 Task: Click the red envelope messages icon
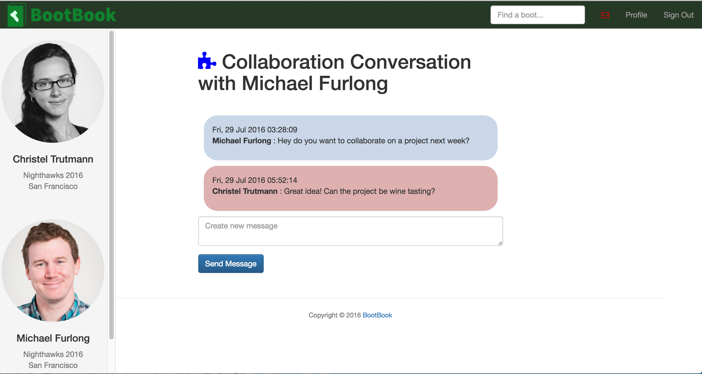(605, 15)
